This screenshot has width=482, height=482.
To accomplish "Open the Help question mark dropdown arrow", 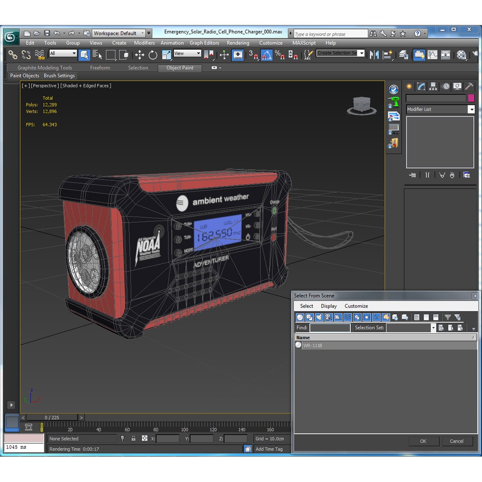I will pyautogui.click(x=425, y=33).
